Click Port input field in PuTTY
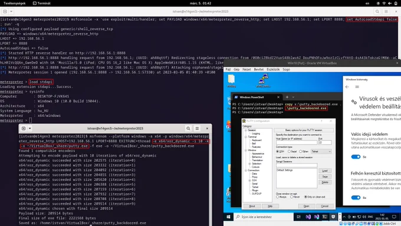 click(x=325, y=143)
